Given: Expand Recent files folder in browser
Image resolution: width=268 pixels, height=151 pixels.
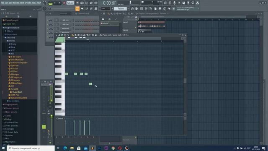Looking at the screenshot, I should pos(10,24).
